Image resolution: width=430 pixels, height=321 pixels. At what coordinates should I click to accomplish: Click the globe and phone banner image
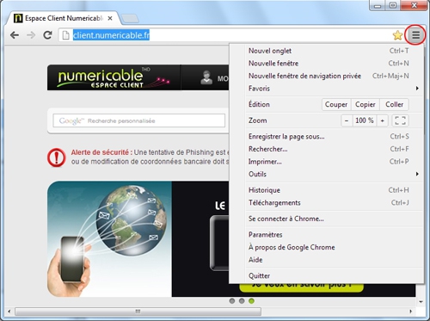pyautogui.click(x=109, y=239)
